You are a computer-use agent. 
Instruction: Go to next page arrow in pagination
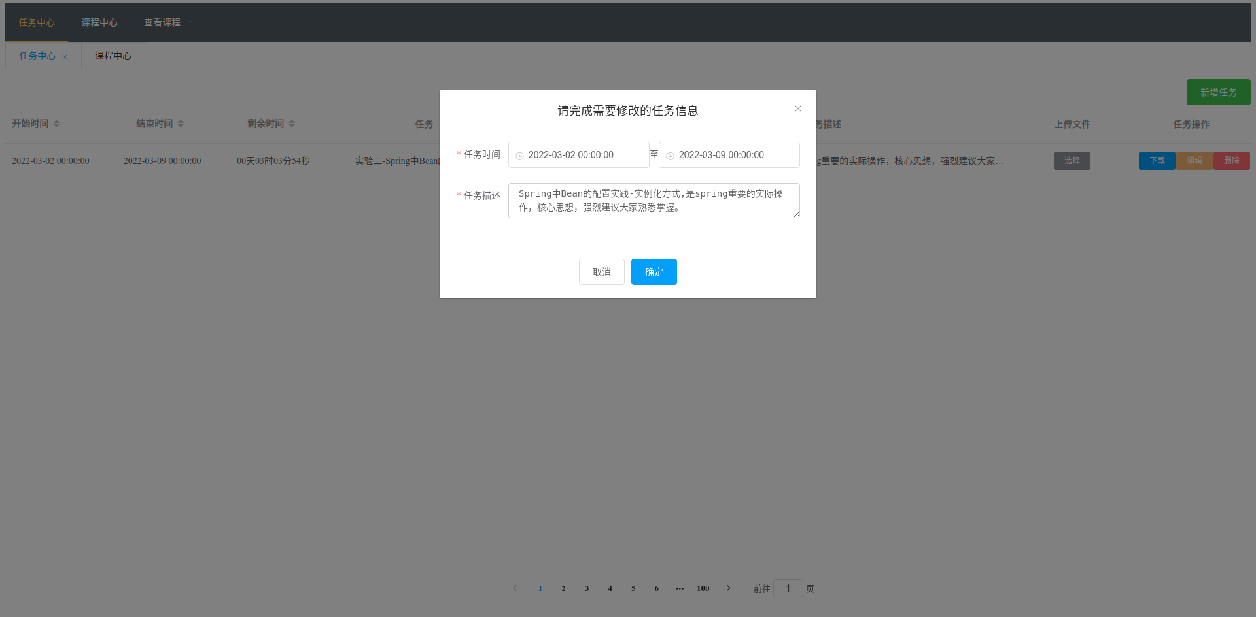pos(728,588)
